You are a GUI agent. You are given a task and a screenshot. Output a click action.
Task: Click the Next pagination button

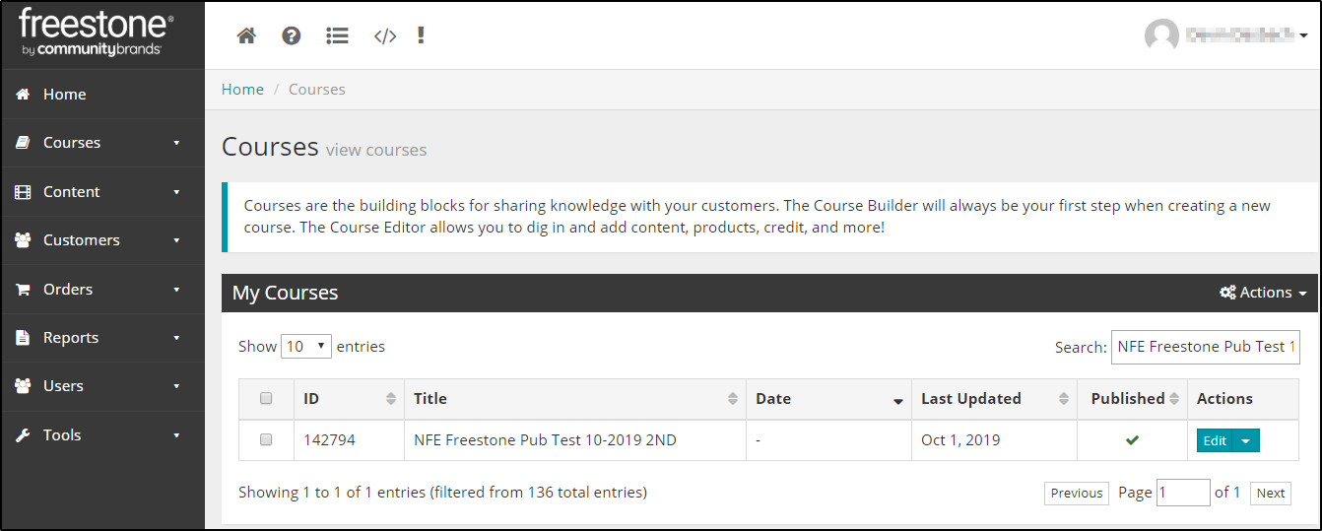[x=1271, y=493]
